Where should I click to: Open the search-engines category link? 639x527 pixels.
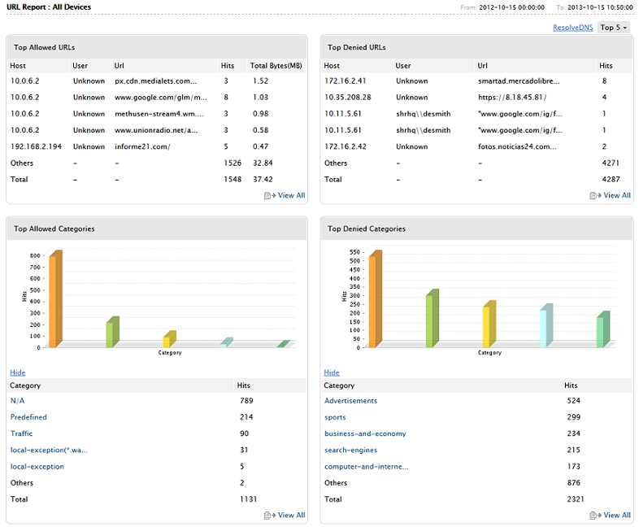pyautogui.click(x=350, y=450)
